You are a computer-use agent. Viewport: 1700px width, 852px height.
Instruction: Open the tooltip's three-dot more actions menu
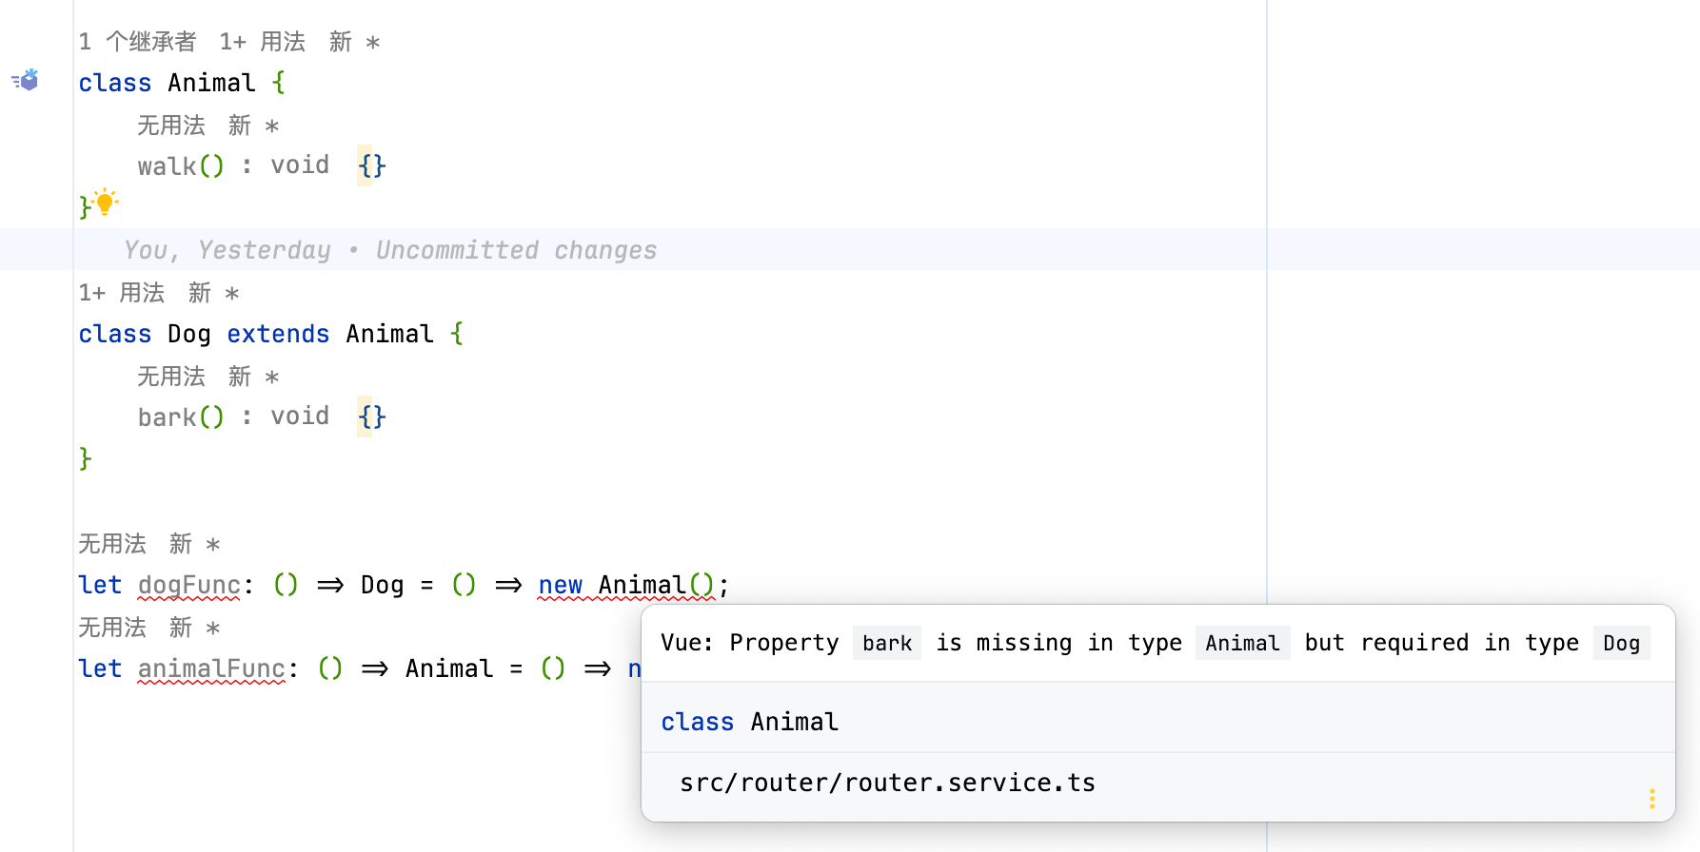1652,799
